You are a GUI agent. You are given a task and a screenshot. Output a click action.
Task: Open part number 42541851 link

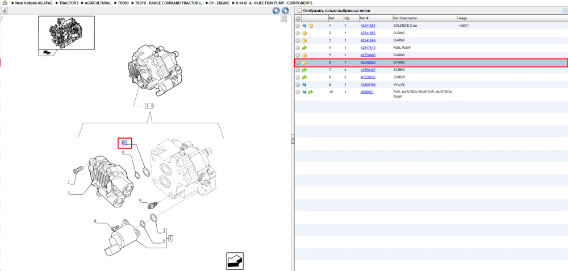point(367,26)
